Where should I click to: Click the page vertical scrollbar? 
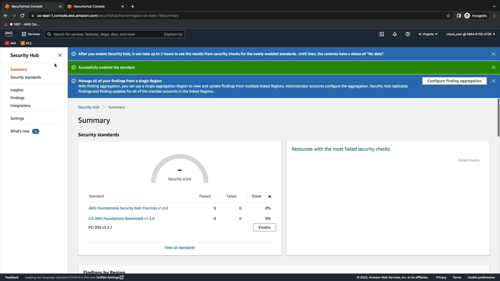point(498,118)
